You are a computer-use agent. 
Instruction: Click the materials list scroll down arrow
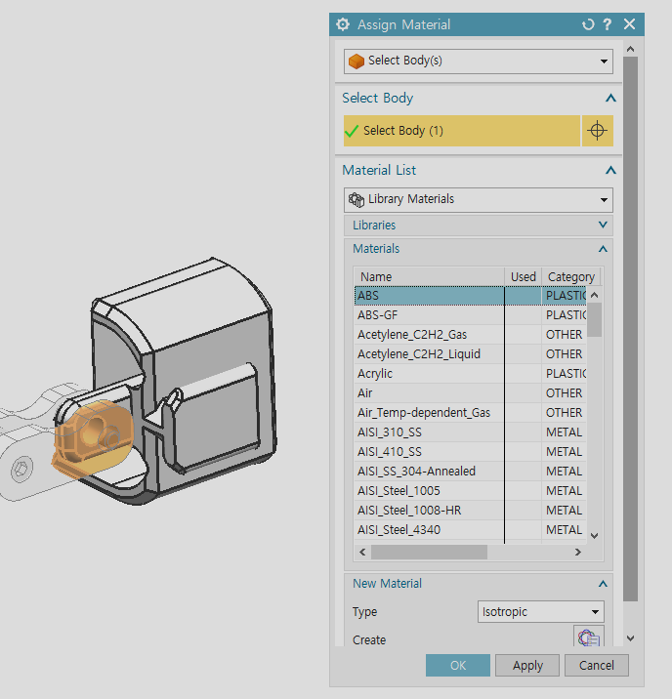594,536
